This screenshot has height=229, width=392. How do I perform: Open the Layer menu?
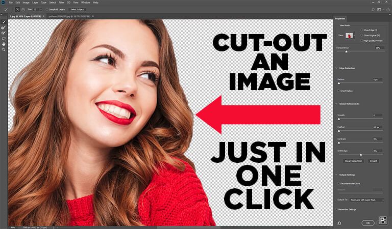(35, 3)
